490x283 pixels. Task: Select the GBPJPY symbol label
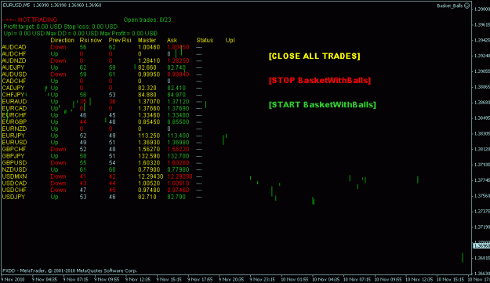(x=13, y=156)
